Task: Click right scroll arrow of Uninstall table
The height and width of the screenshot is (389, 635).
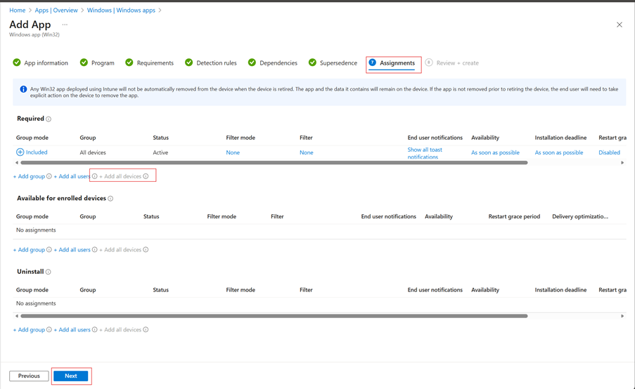Action: coord(622,316)
